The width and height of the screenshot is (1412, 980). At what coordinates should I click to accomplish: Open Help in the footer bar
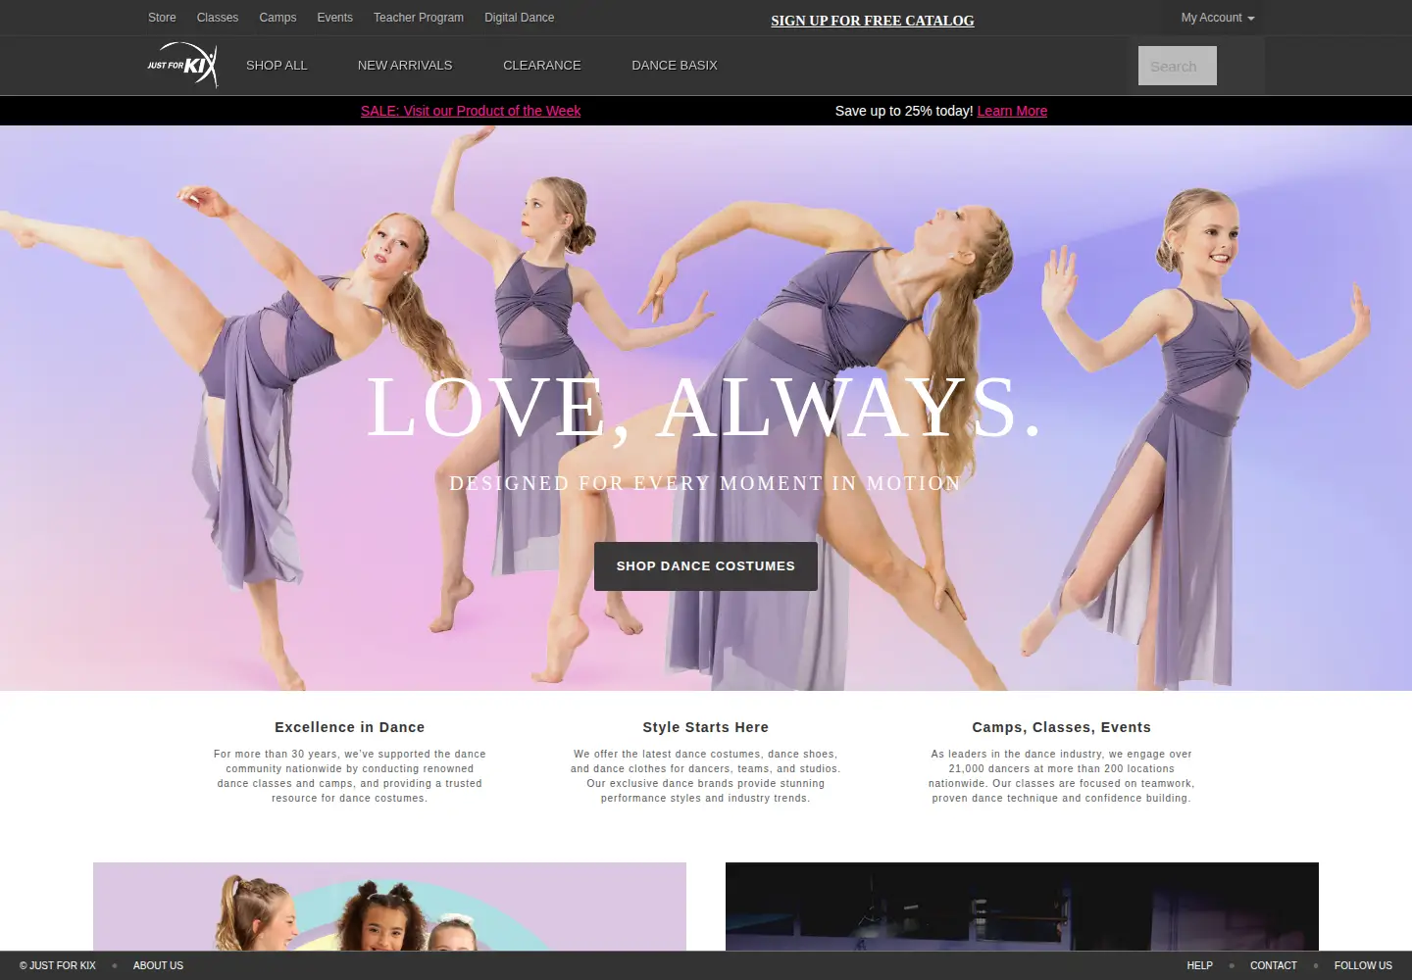coord(1199,965)
